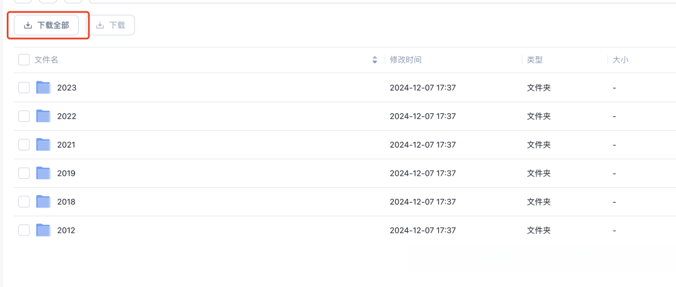The height and width of the screenshot is (287, 676).
Task: Click the download arrow icon in 下载全部
Action: pyautogui.click(x=28, y=26)
